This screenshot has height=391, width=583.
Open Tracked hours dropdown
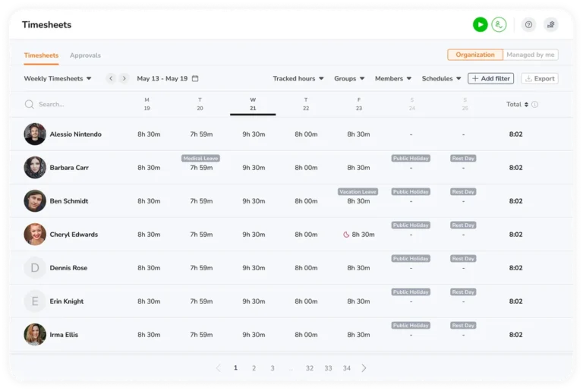click(x=298, y=78)
